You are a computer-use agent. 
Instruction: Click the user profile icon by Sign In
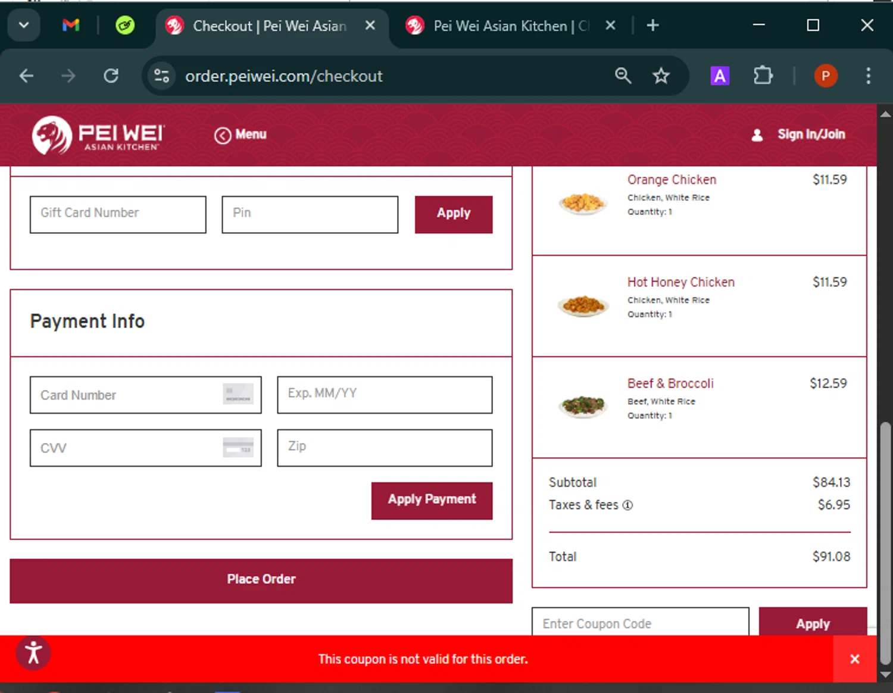pos(757,135)
